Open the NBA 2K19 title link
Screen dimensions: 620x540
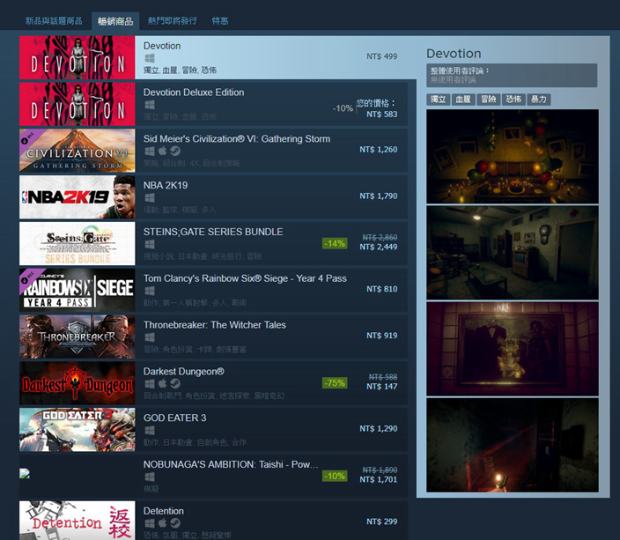coord(166,185)
